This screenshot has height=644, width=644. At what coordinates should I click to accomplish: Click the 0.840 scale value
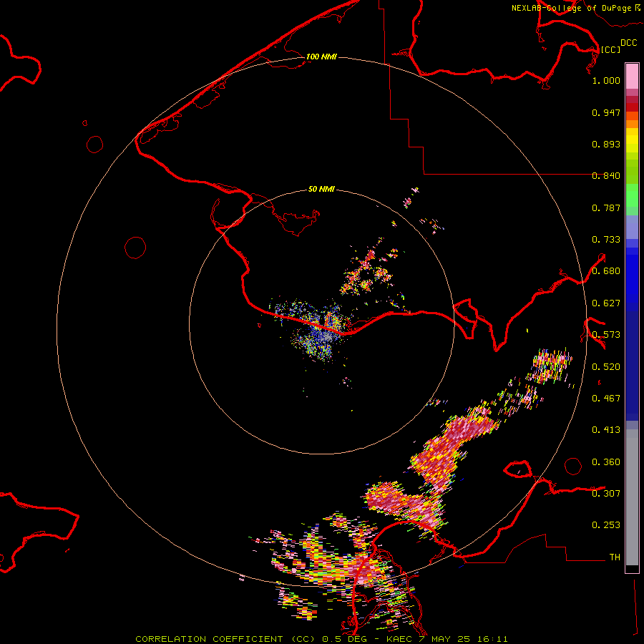coord(606,176)
